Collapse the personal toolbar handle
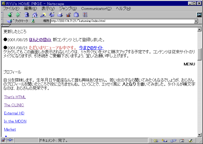Image resolution: width=203 pixels, height=144 pixels. point(6,26)
